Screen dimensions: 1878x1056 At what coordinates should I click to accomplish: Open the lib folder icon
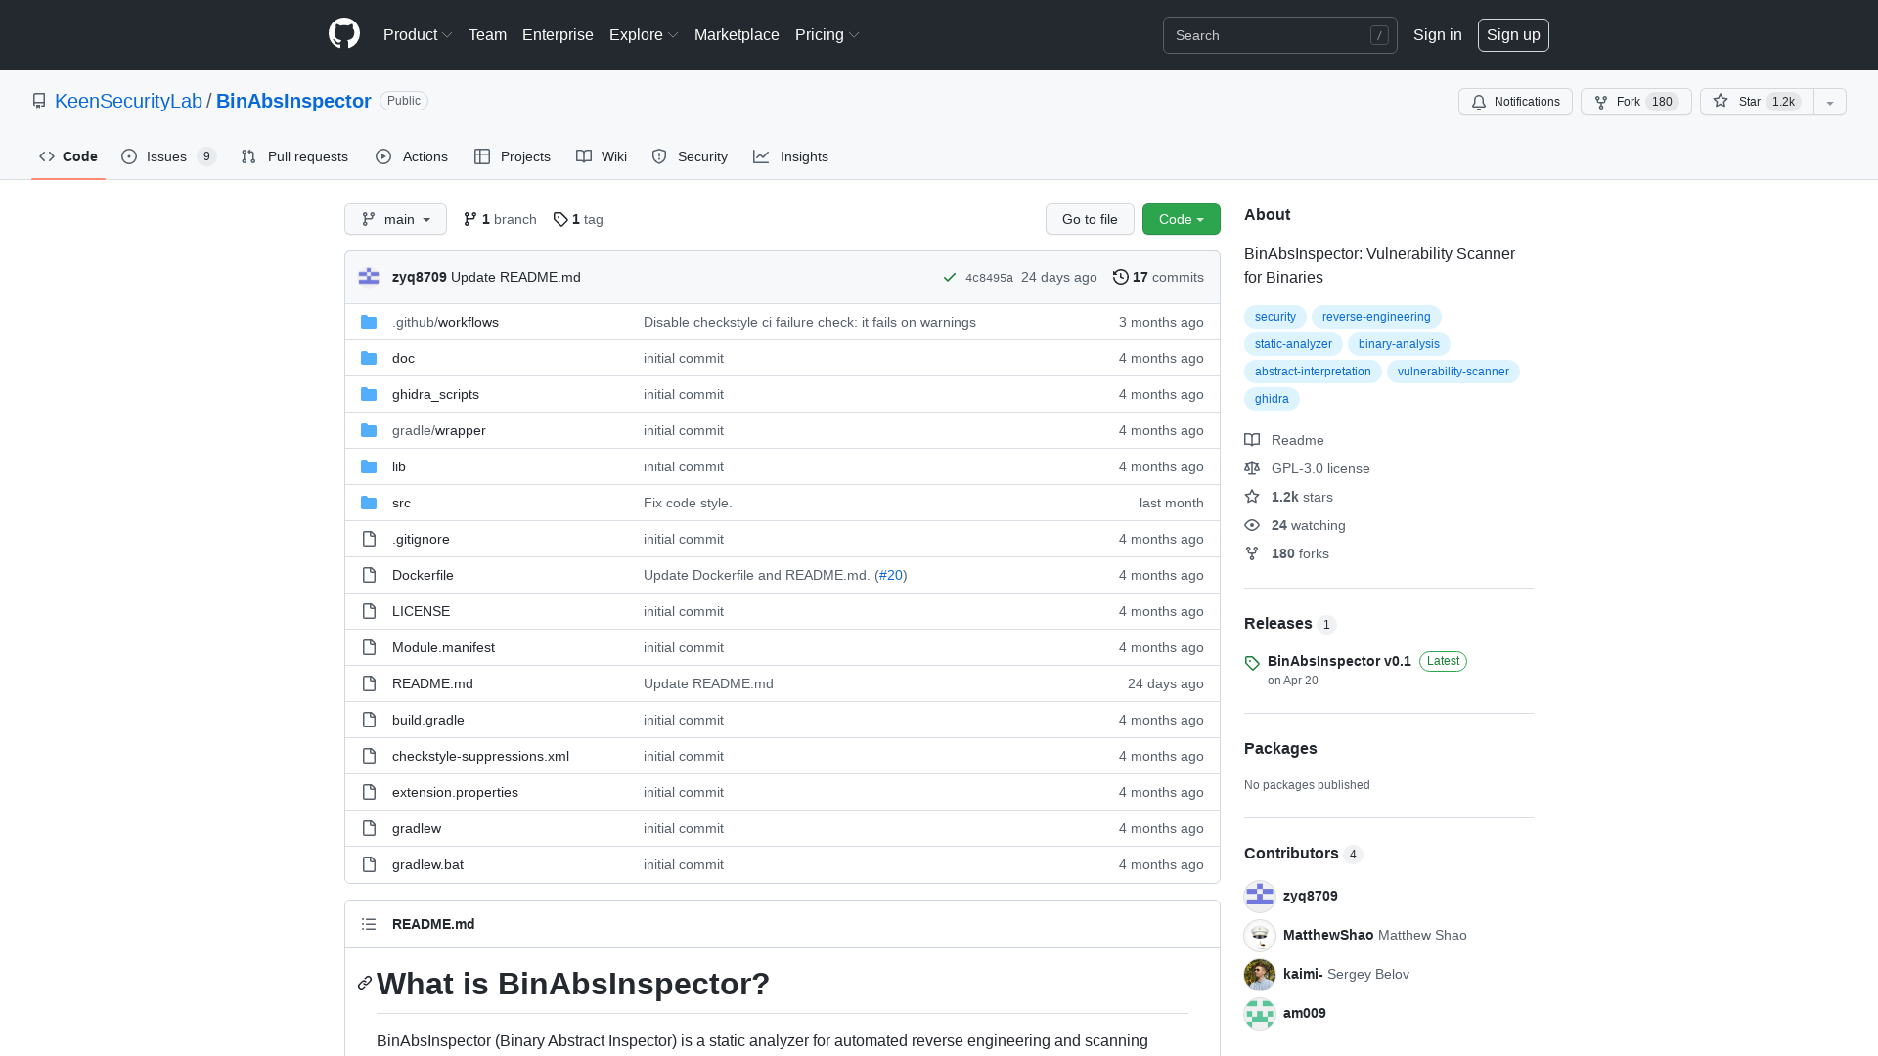pos(369,466)
